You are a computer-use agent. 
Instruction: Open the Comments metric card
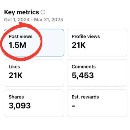point(97,73)
